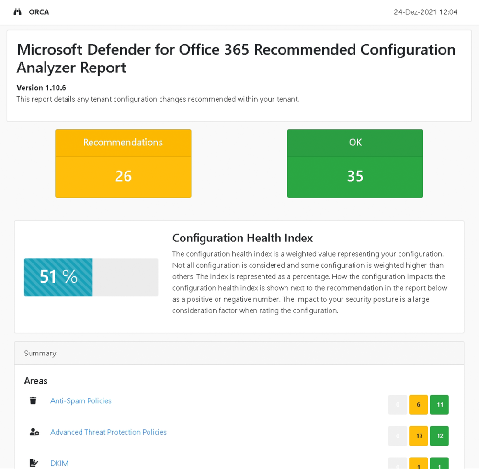Click the green count 11 badge for Anti-Spam Policies

pyautogui.click(x=439, y=404)
